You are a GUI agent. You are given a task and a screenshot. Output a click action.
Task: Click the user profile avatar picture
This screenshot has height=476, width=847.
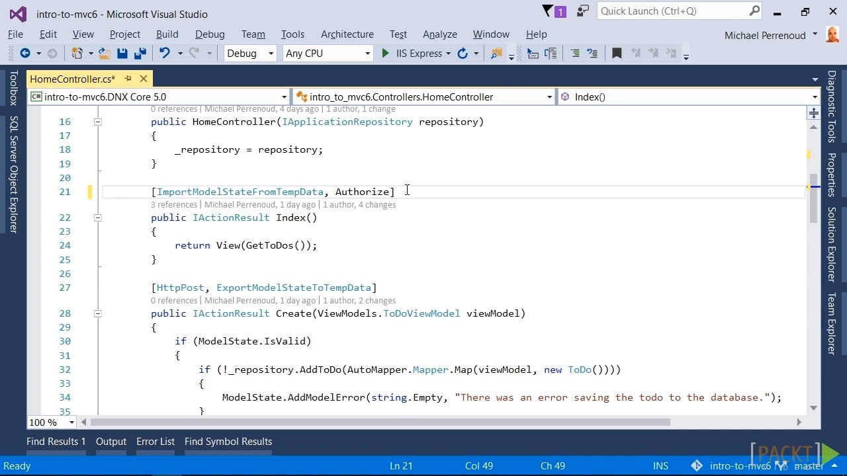pos(832,34)
